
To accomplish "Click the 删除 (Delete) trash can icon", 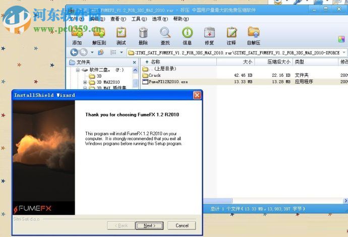I will (143, 32).
